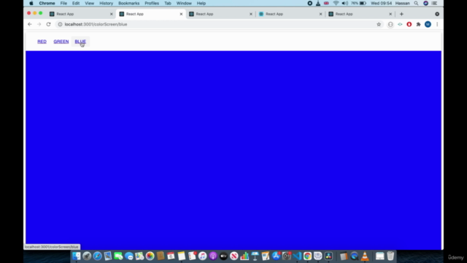Open Music from the Dock
Screen dimensions: 467x263
point(203,256)
